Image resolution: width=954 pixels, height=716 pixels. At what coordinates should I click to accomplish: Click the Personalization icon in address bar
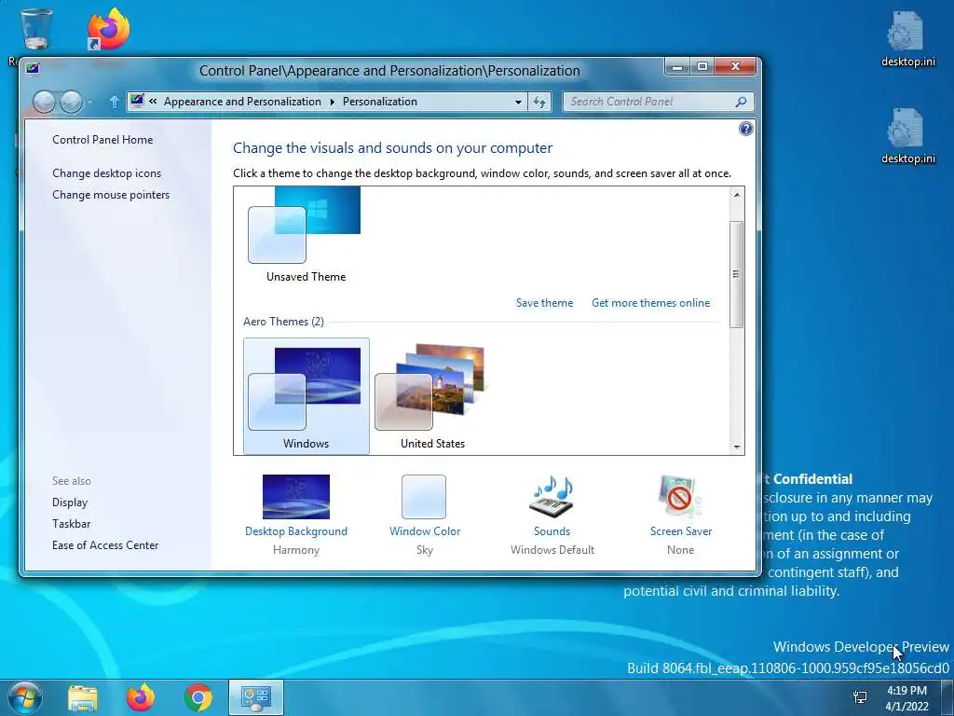(x=138, y=101)
